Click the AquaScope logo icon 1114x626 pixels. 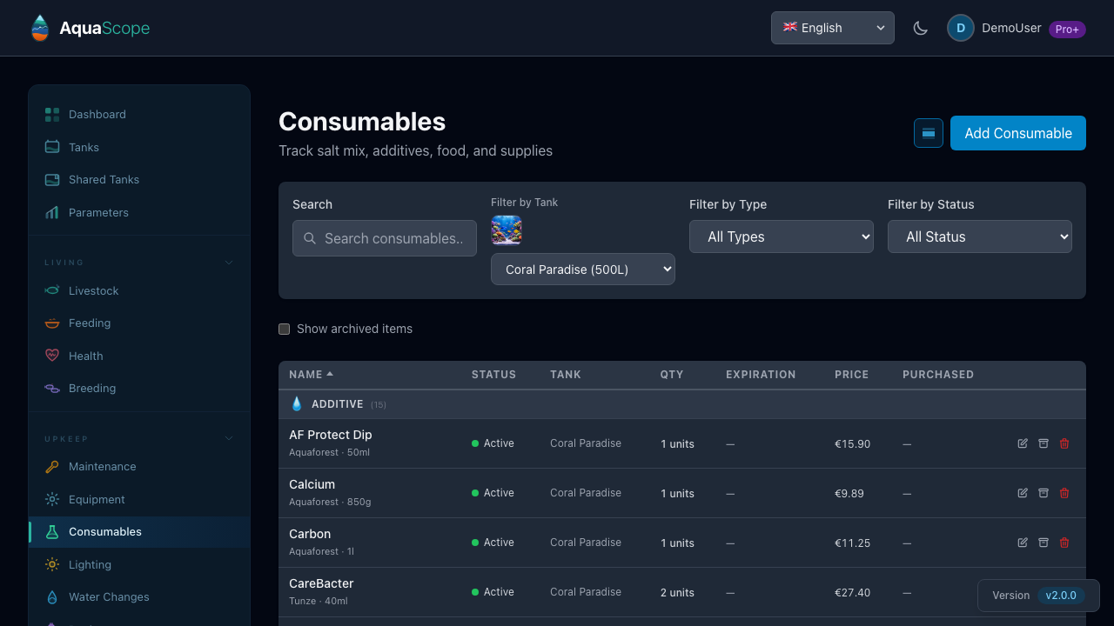point(39,27)
